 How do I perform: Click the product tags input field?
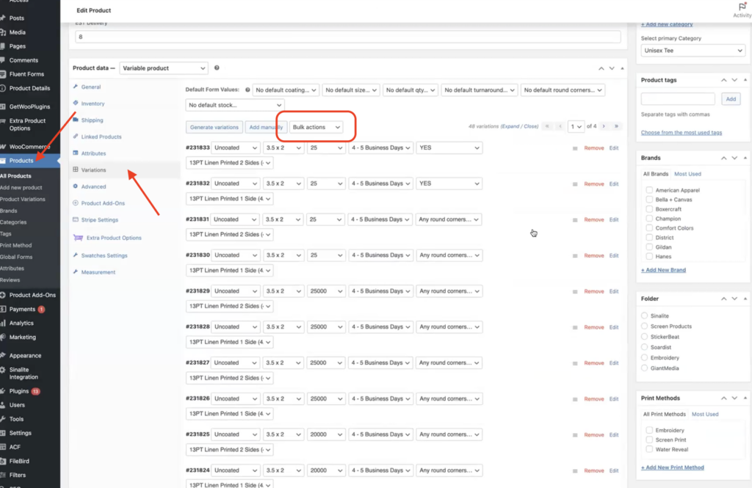click(678, 98)
